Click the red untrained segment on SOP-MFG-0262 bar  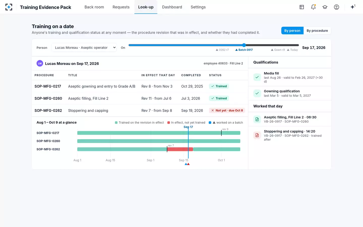click(180, 149)
